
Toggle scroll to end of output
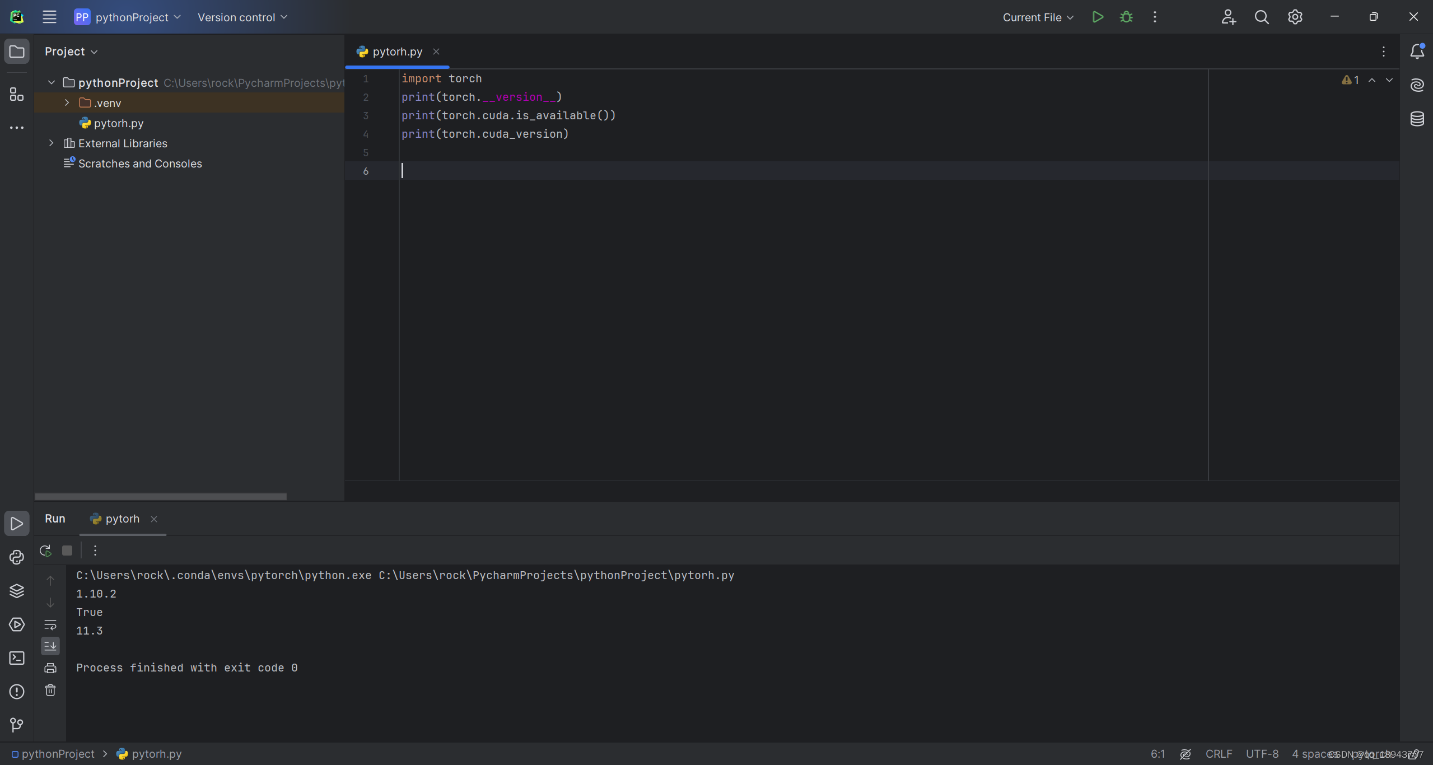(50, 646)
